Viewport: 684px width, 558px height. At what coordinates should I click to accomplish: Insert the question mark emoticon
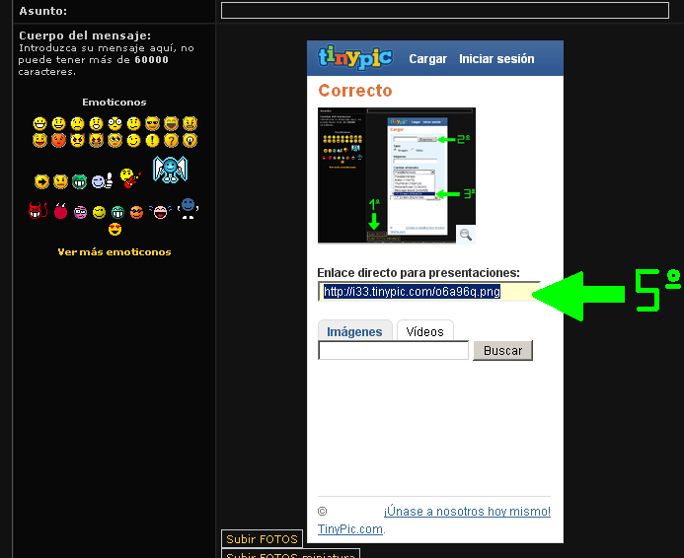(172, 141)
